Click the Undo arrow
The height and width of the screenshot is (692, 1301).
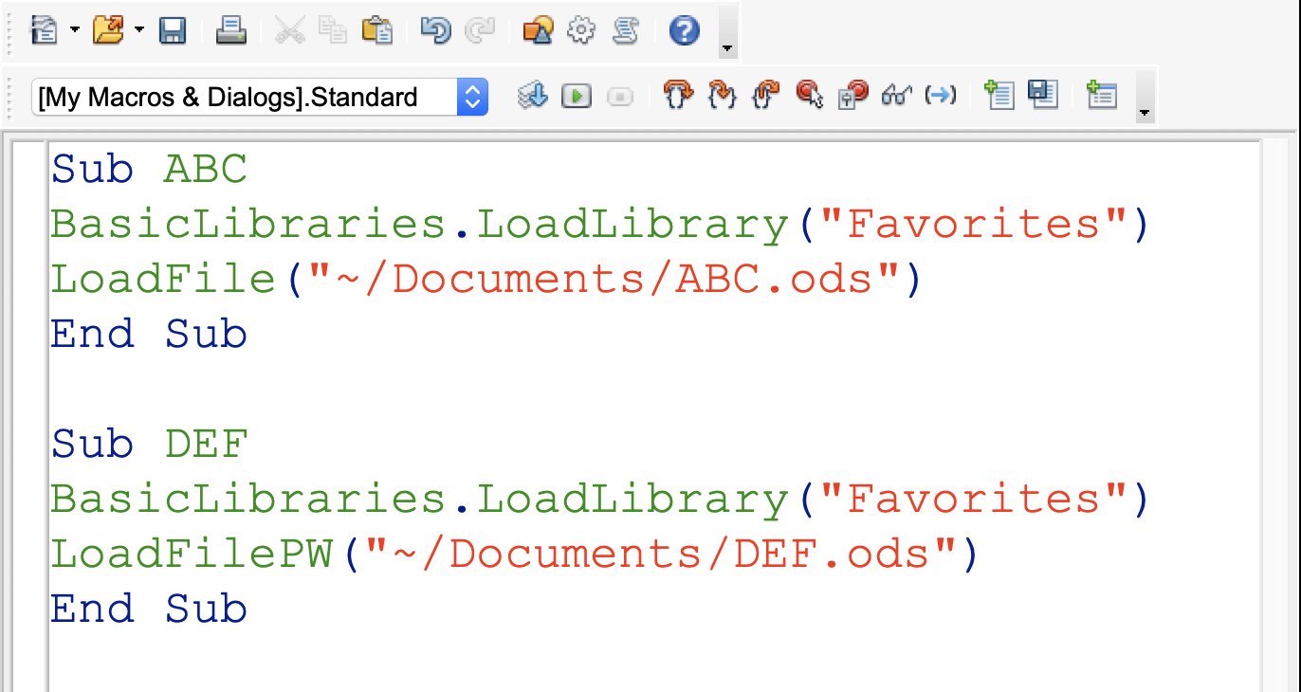tap(434, 31)
